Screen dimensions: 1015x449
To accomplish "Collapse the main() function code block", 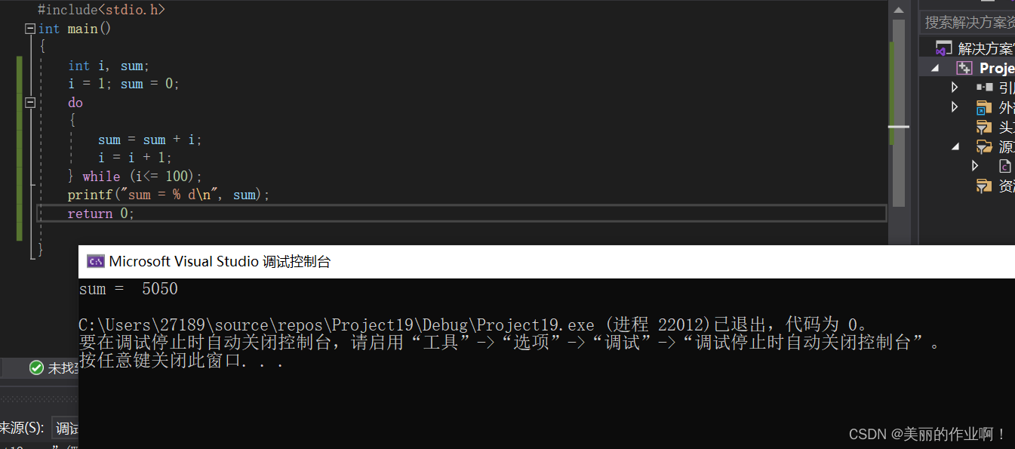I will (30, 29).
